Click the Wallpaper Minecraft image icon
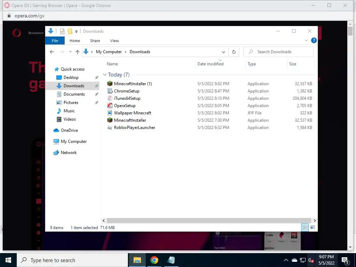The height and width of the screenshot is (267, 356). pyautogui.click(x=110, y=113)
